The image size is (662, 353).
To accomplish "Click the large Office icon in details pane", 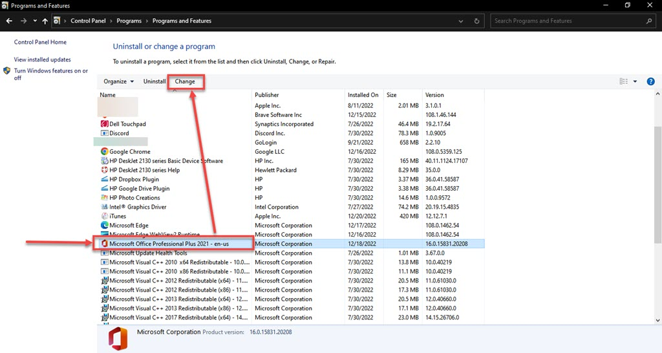I will tap(118, 339).
